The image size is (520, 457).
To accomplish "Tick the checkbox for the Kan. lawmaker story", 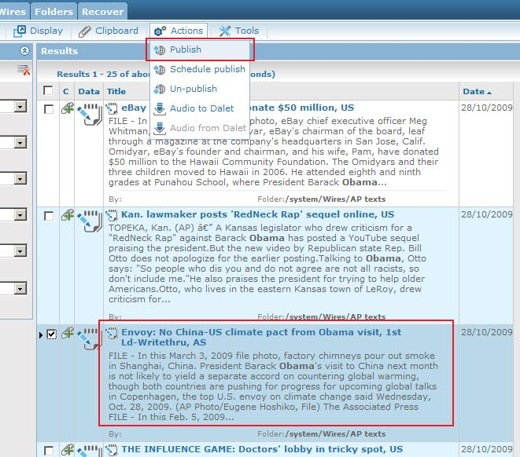I will [x=49, y=216].
